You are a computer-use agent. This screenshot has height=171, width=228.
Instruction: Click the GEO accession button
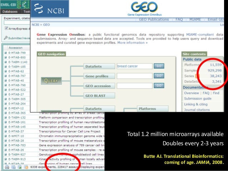pos(99,86)
